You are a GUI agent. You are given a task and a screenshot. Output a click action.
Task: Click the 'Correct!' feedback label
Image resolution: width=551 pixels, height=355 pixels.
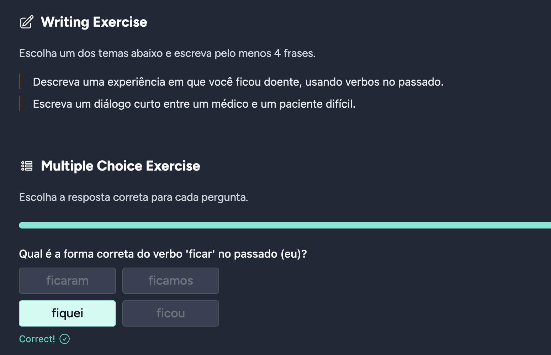[37, 339]
